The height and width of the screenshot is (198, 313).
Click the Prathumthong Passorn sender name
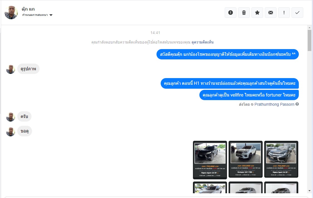point(274,104)
